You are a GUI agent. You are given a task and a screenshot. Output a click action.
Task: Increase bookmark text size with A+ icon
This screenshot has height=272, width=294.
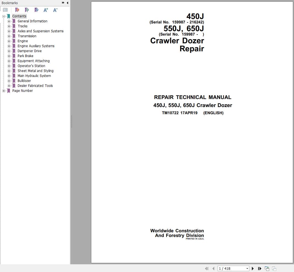46,10
